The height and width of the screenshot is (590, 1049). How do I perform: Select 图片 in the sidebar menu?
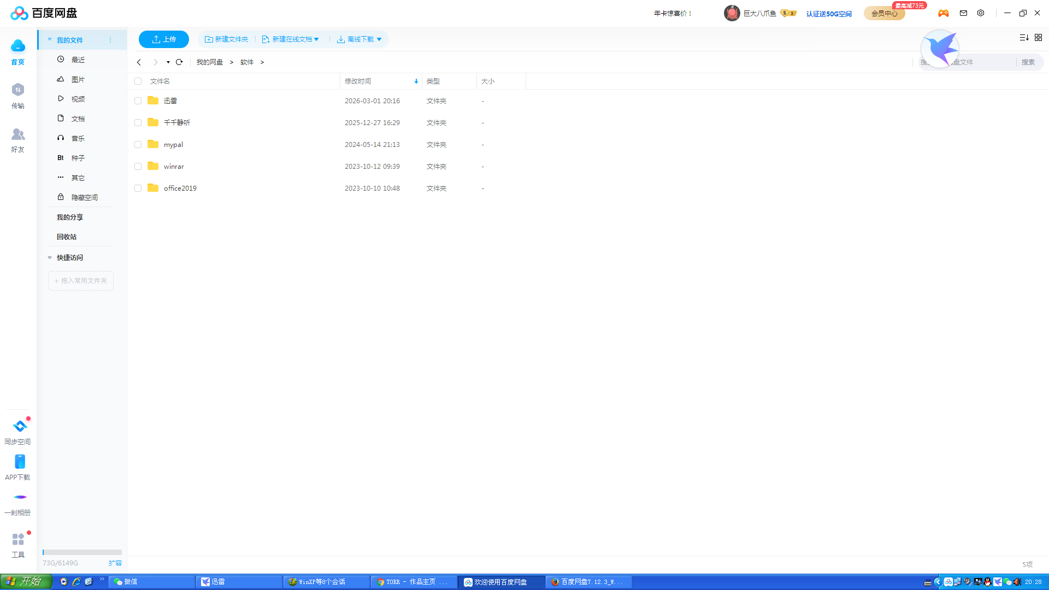pyautogui.click(x=78, y=80)
